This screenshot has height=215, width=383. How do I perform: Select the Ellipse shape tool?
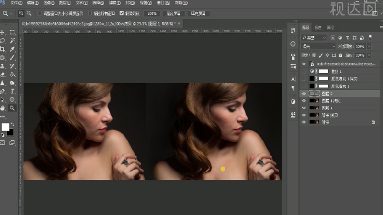click(12, 99)
